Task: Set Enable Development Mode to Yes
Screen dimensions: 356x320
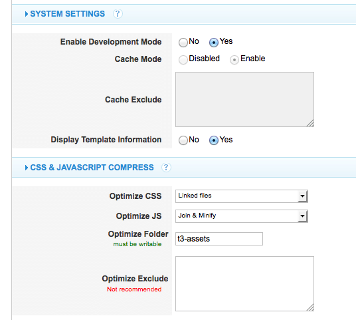Action: pyautogui.click(x=214, y=43)
